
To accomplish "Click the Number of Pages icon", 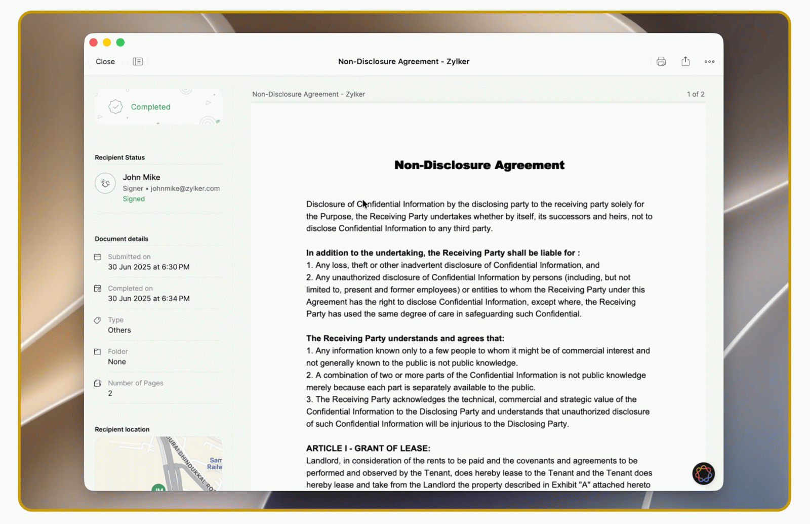I will (98, 383).
